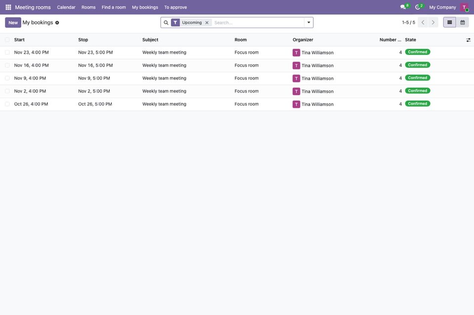Click the 1-5 / 5 pager counter
The width and height of the screenshot is (474, 315).
pyautogui.click(x=408, y=23)
